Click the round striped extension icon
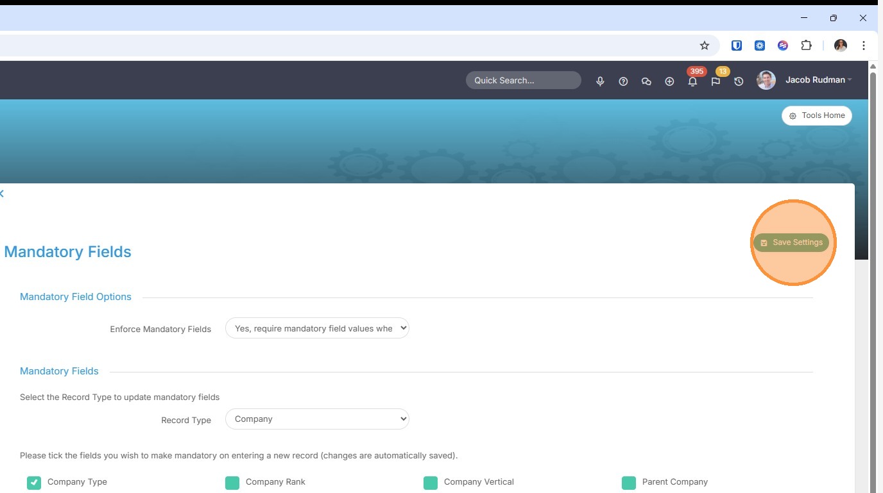Screen dimensions: 883x493 [x=783, y=46]
